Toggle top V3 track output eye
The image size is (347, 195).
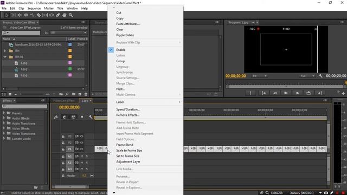coord(82,136)
